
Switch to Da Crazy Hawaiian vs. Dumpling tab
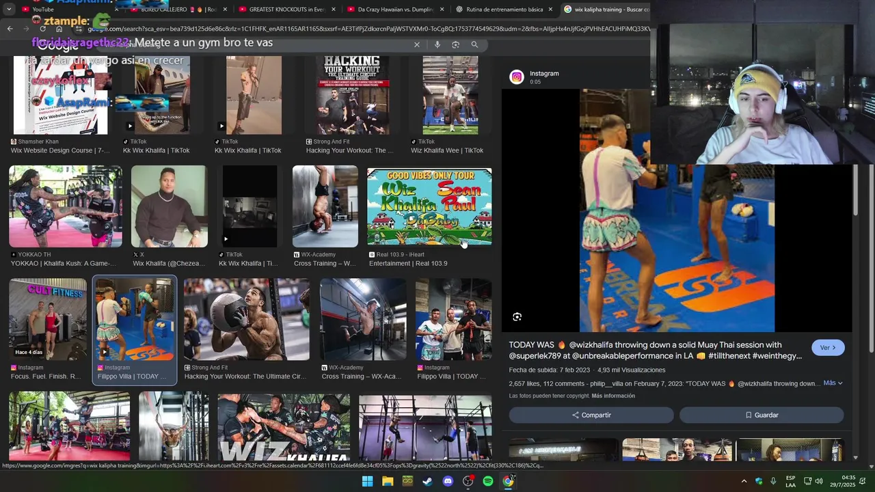pyautogui.click(x=395, y=10)
